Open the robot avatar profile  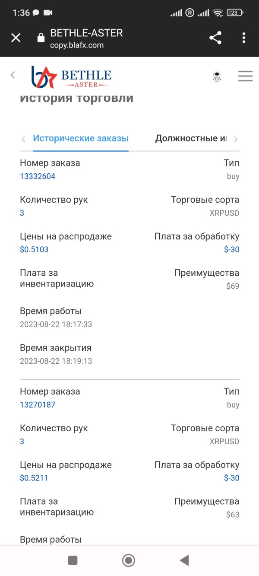[217, 76]
